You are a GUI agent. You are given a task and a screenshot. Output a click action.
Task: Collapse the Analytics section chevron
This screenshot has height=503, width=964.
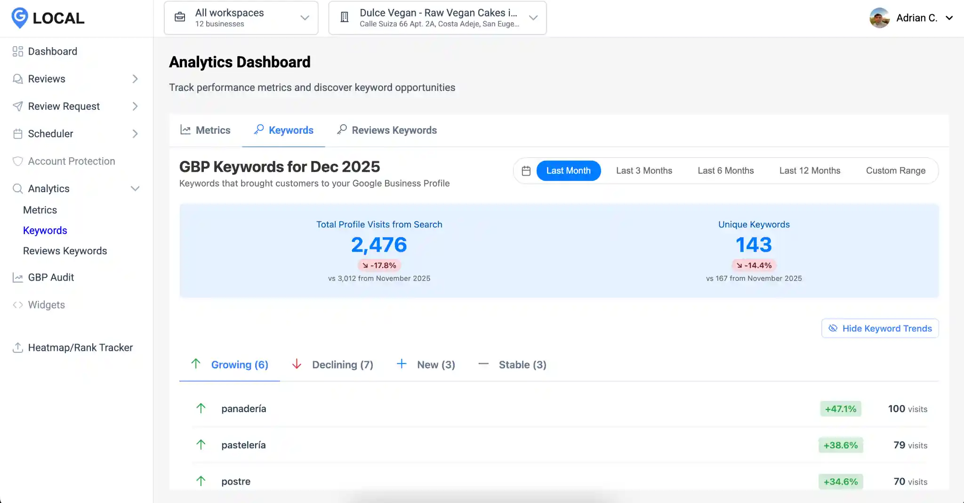coord(135,188)
